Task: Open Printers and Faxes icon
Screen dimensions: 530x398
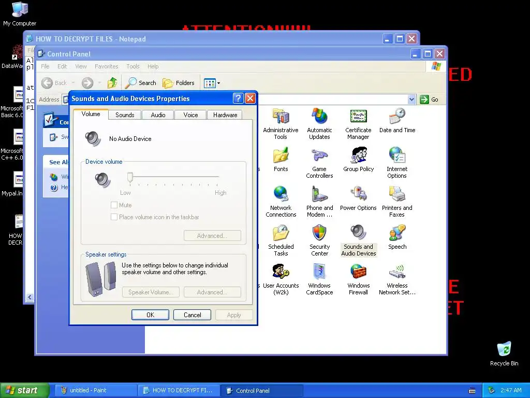Action: [397, 202]
